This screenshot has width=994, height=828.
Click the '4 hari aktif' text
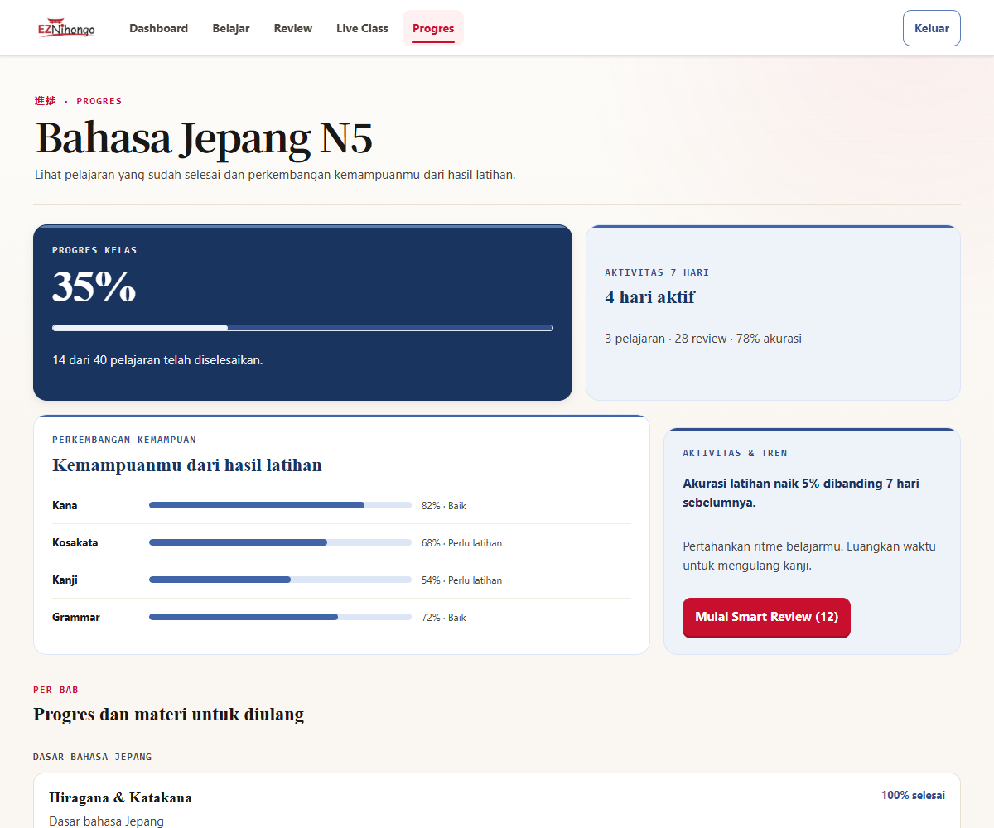tap(649, 297)
